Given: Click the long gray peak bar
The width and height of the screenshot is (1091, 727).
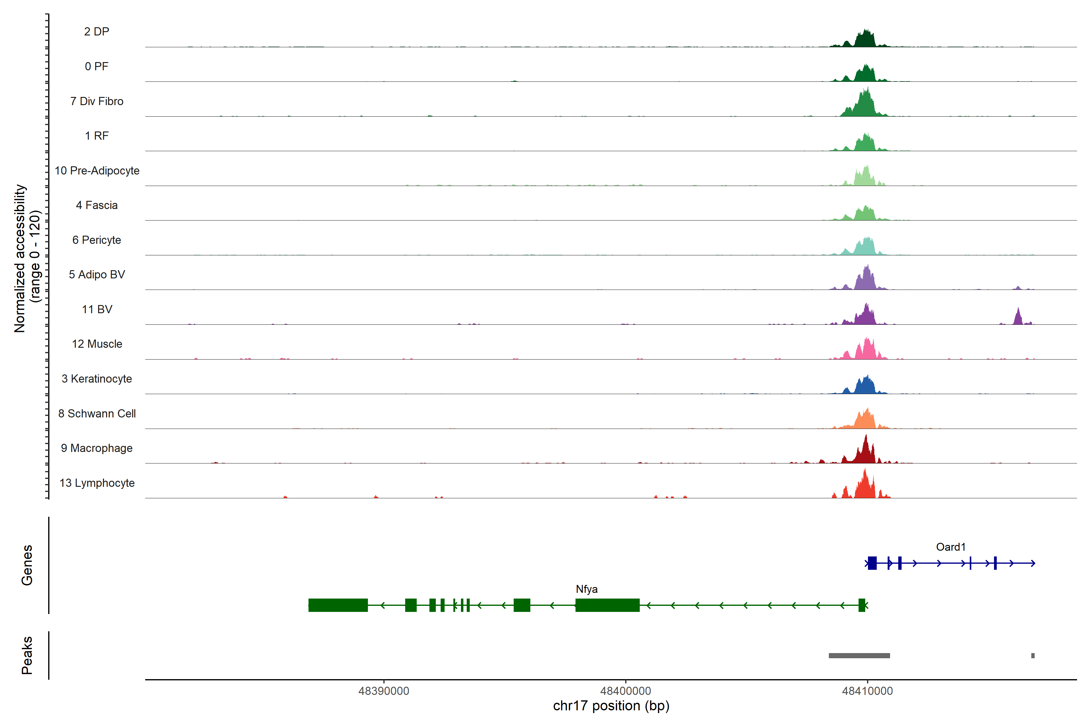Looking at the screenshot, I should pos(859,656).
